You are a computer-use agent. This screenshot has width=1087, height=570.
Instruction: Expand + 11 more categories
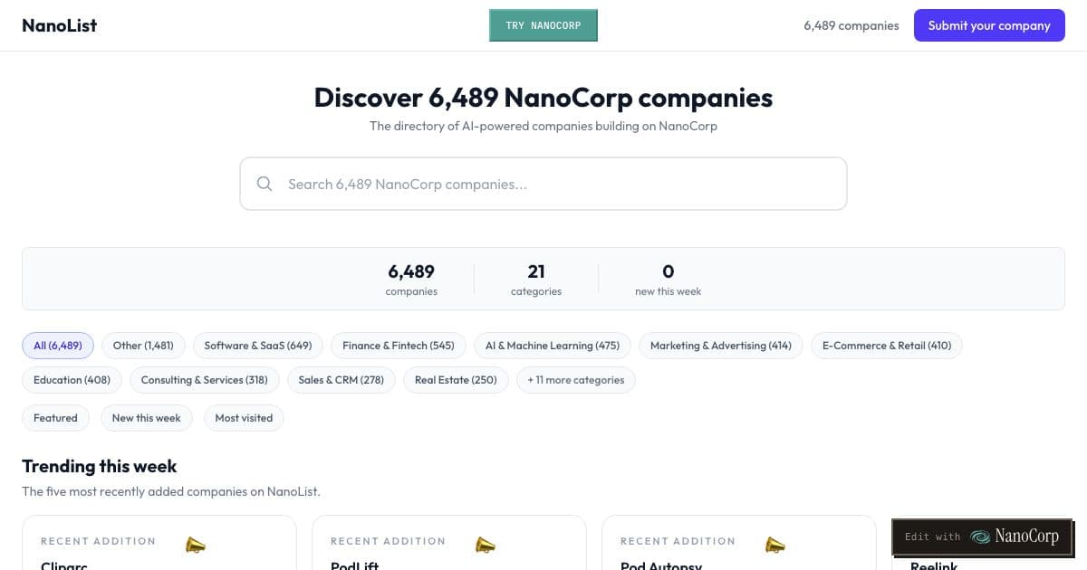(x=576, y=380)
